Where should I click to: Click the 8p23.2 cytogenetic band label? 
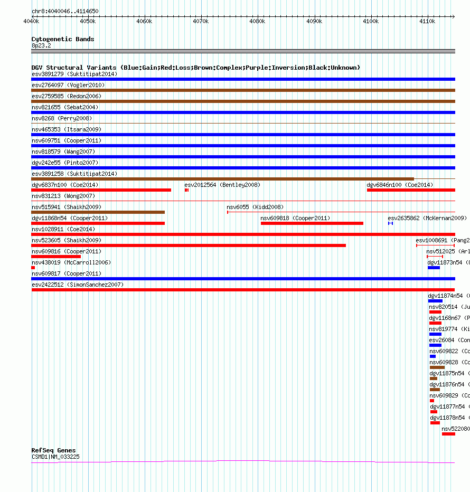coord(41,45)
